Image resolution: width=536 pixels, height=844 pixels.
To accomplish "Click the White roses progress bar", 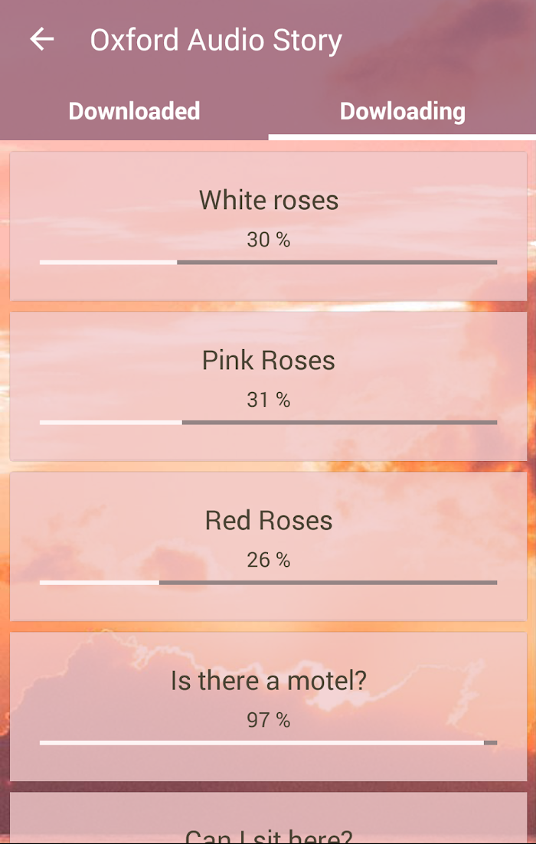I will 268,262.
